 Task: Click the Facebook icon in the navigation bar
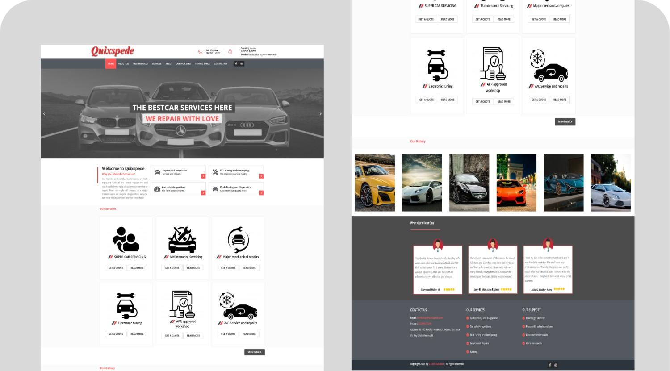[236, 63]
